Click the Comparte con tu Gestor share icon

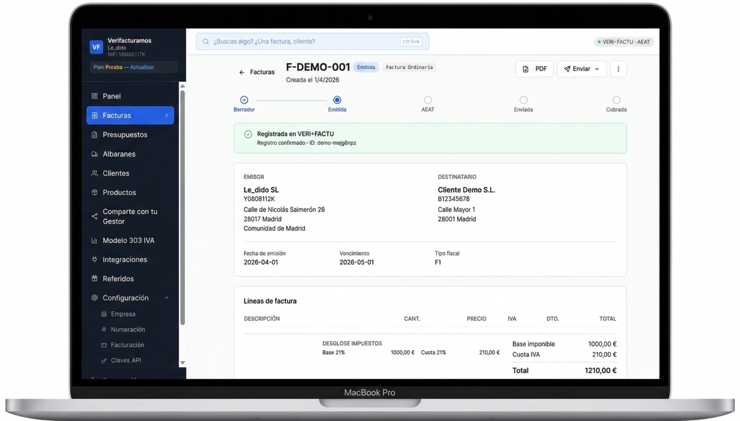[x=94, y=216]
